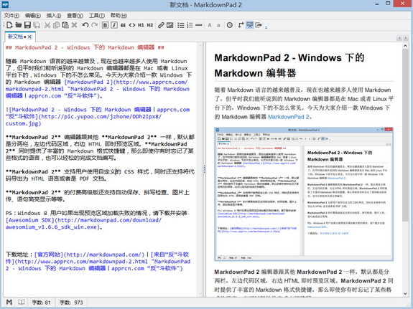The width and height of the screenshot is (413, 309).
Task: Click the PS：Windows 8 line in editor
Action: 96,213
